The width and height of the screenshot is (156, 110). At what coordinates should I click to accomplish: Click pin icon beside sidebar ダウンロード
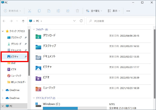26,44
